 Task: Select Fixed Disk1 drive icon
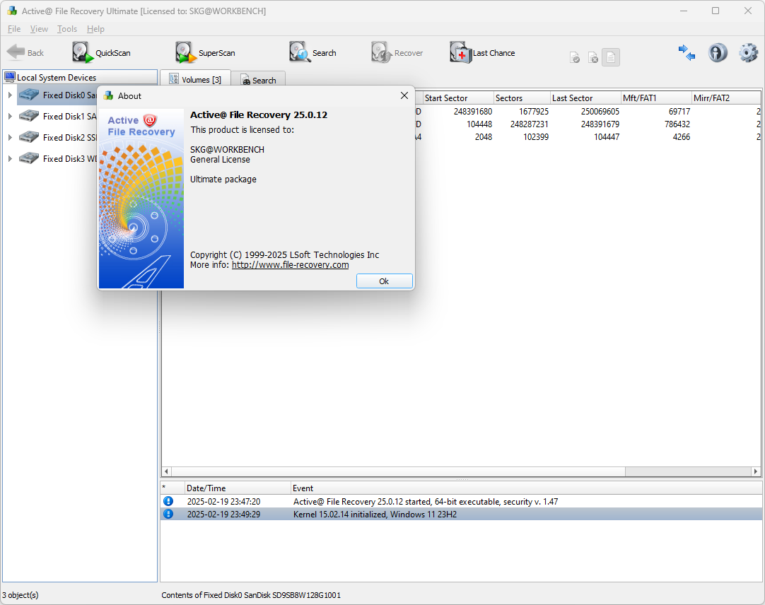[x=29, y=116]
